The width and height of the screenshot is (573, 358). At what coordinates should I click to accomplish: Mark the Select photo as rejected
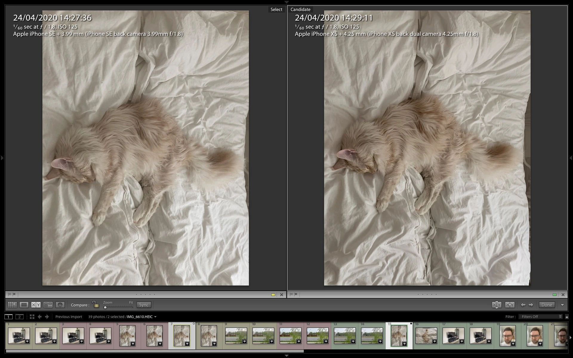coord(14,294)
